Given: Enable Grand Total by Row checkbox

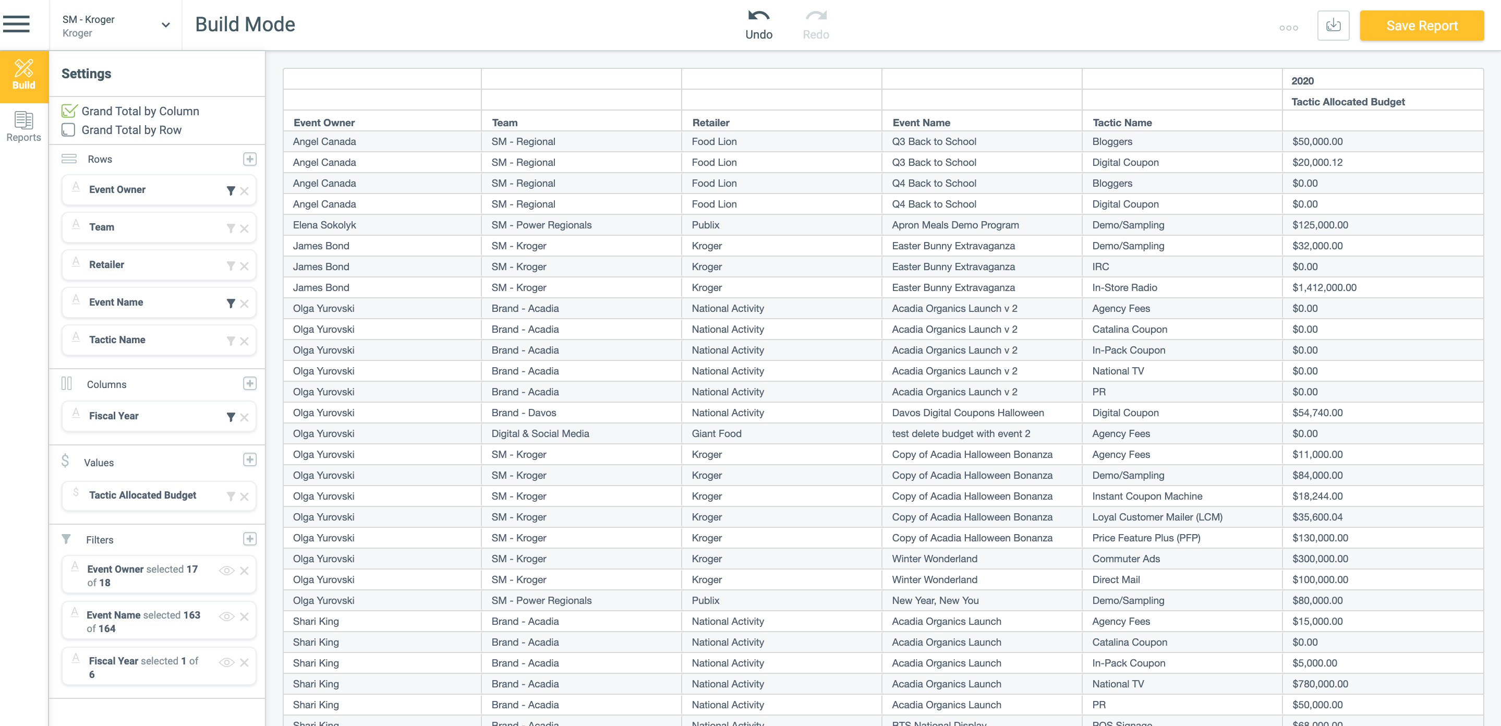Looking at the screenshot, I should click(x=69, y=130).
